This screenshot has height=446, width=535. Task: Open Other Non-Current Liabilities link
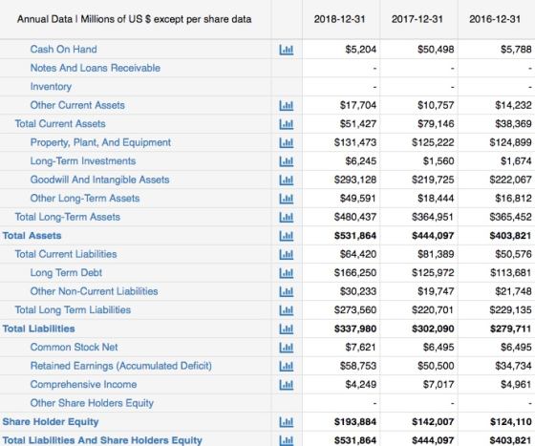pos(95,291)
